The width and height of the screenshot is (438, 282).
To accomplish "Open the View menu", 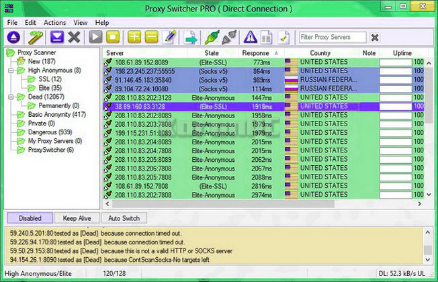I will (x=81, y=23).
